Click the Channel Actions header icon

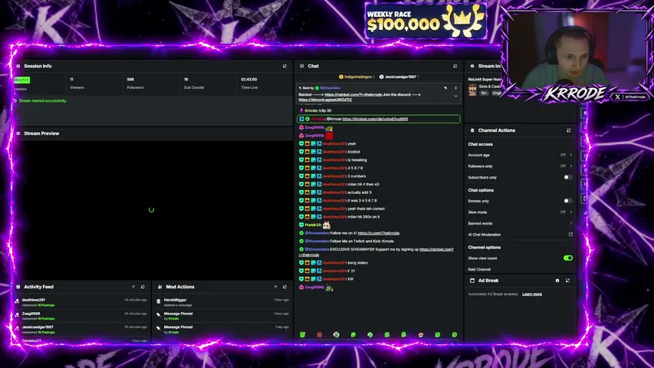click(x=472, y=130)
